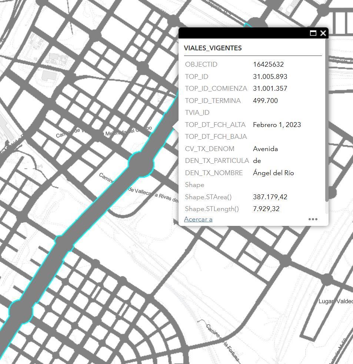Open the three-dots more options menu
Screen dimensions: 353x364
tap(313, 219)
